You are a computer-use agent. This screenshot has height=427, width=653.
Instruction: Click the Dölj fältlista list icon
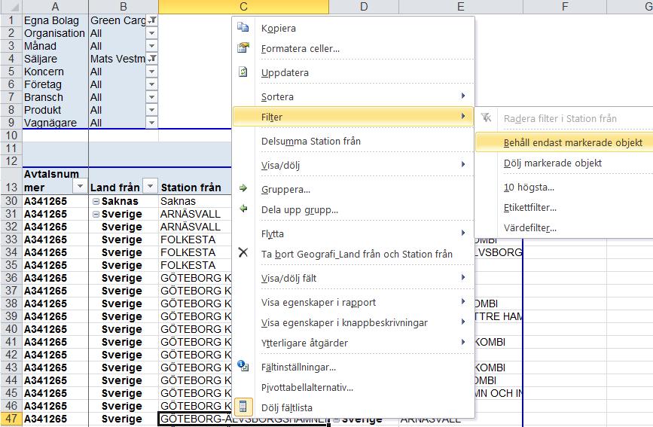243,406
